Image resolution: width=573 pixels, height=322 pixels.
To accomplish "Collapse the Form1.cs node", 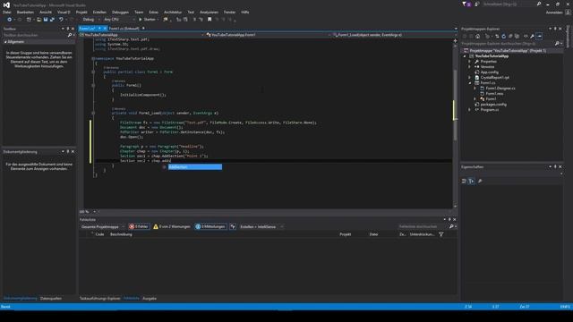I will (469, 83).
